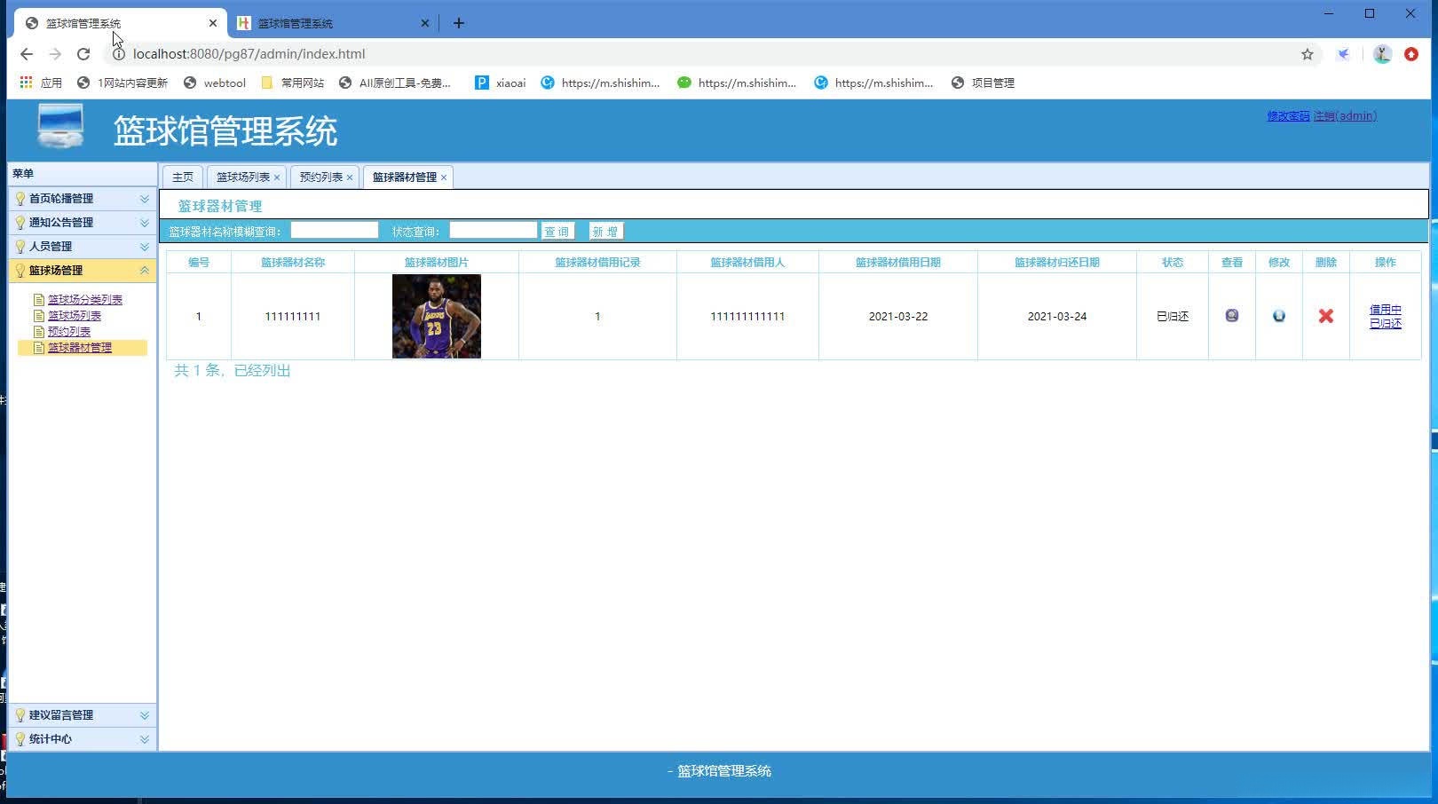View site information icon in address bar
The height and width of the screenshot is (804, 1438).
pyautogui.click(x=119, y=54)
